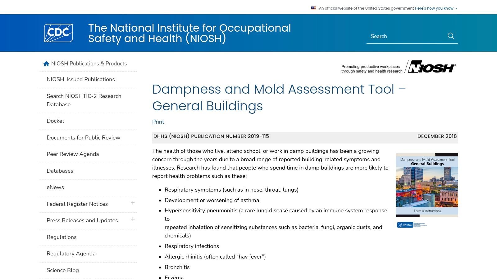Expand the Federal Register Notices section
Screen dimensions: 497x279
coord(133,203)
